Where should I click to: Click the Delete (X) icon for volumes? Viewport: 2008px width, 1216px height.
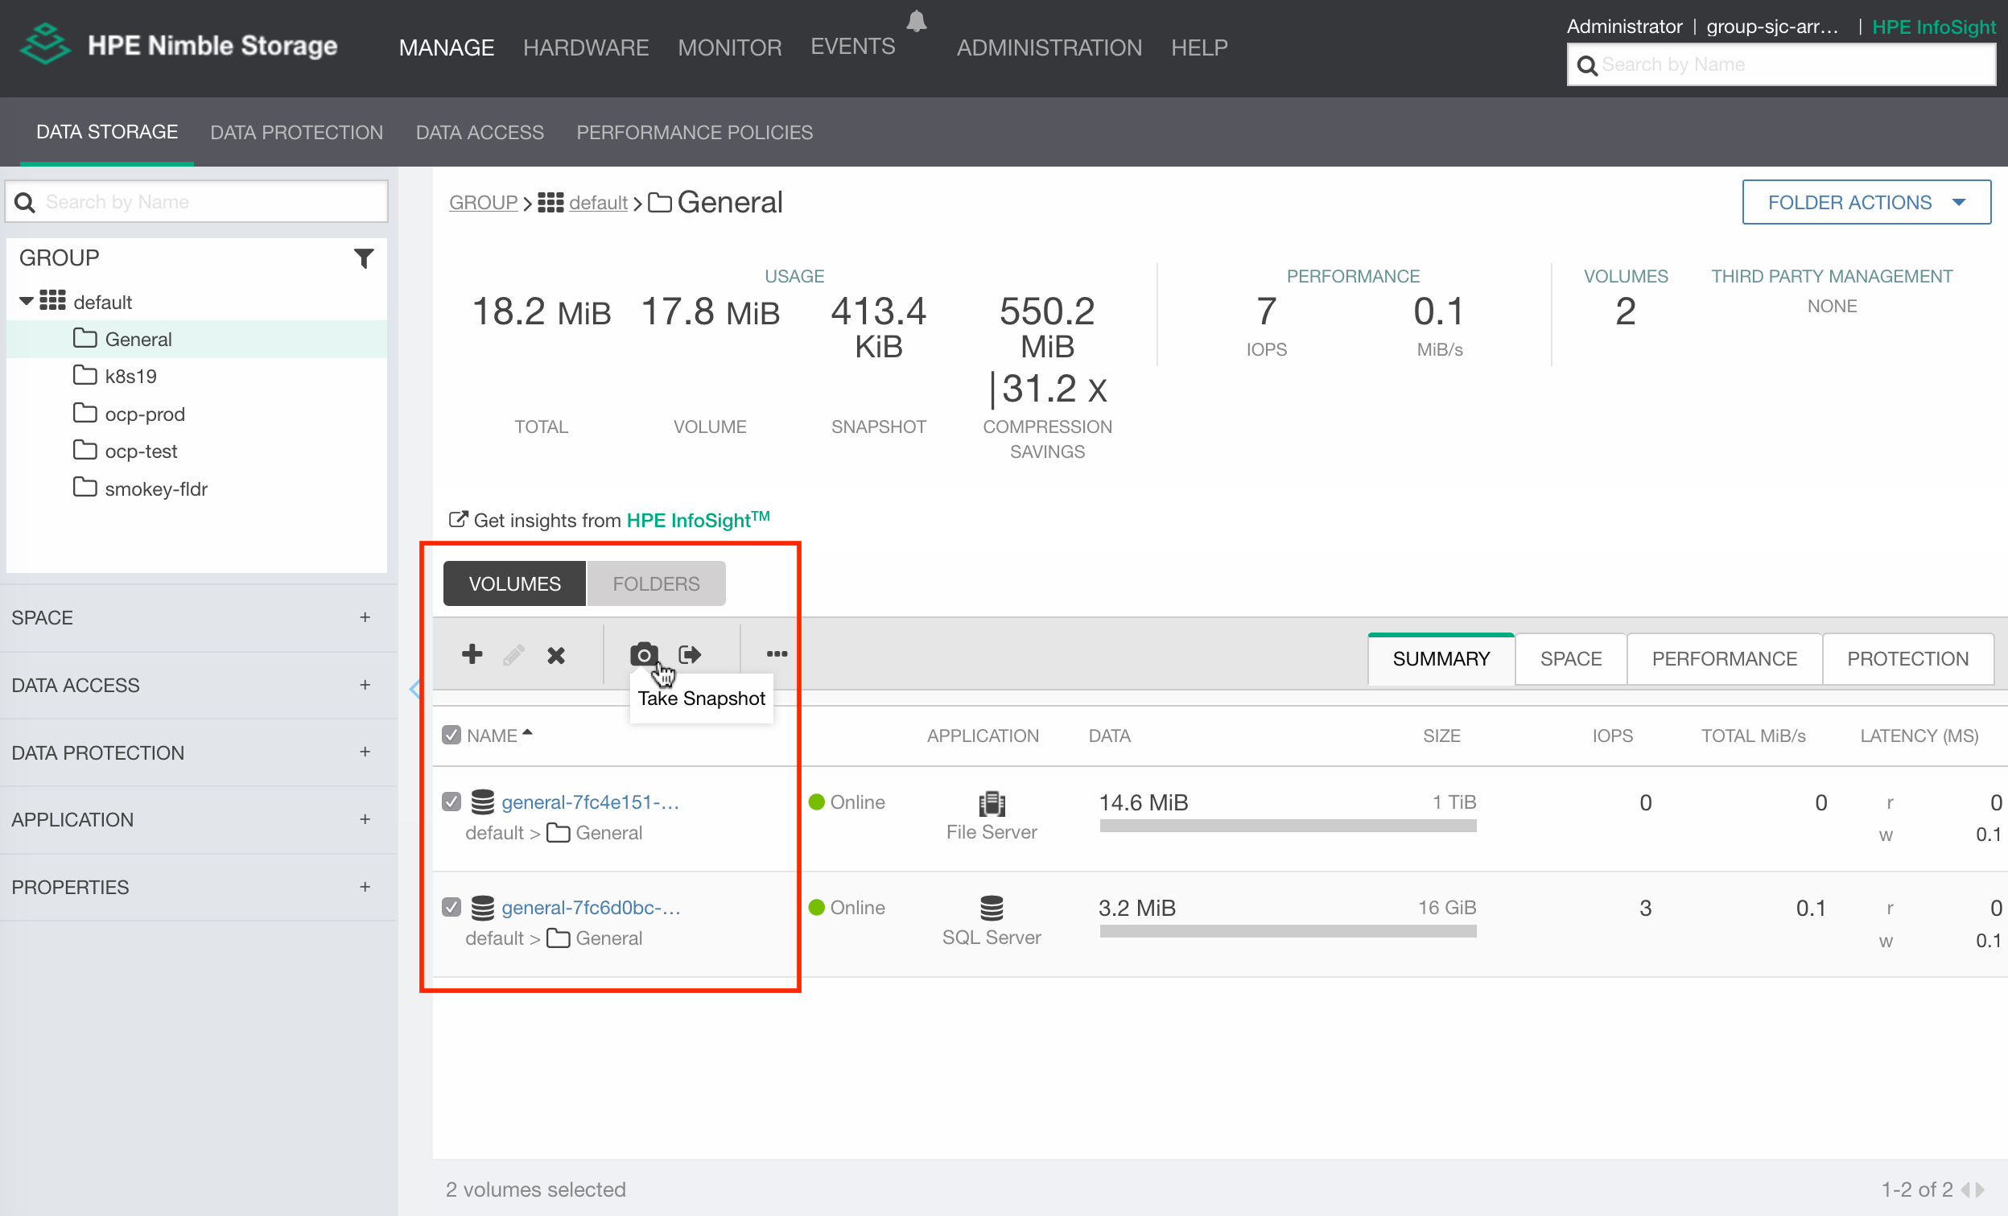point(556,655)
